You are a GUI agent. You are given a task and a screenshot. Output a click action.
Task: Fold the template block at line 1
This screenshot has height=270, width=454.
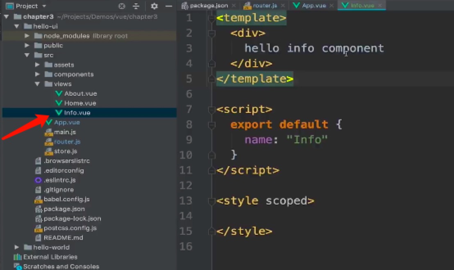pos(212,18)
